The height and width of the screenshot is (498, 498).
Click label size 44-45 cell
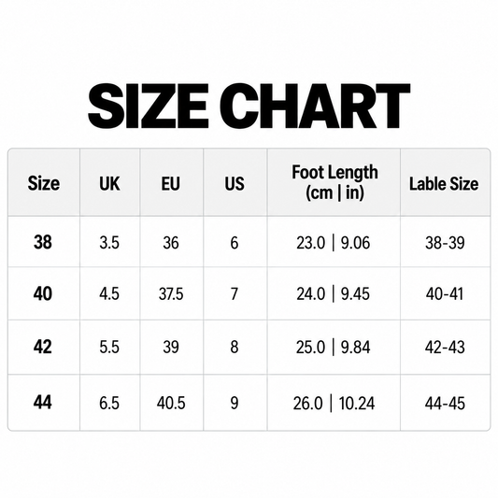point(445,404)
